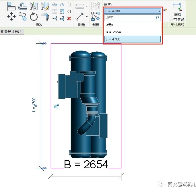196x187 pixels.
Task: Open the Measure tool dropdown arrow
Action: (87, 6)
